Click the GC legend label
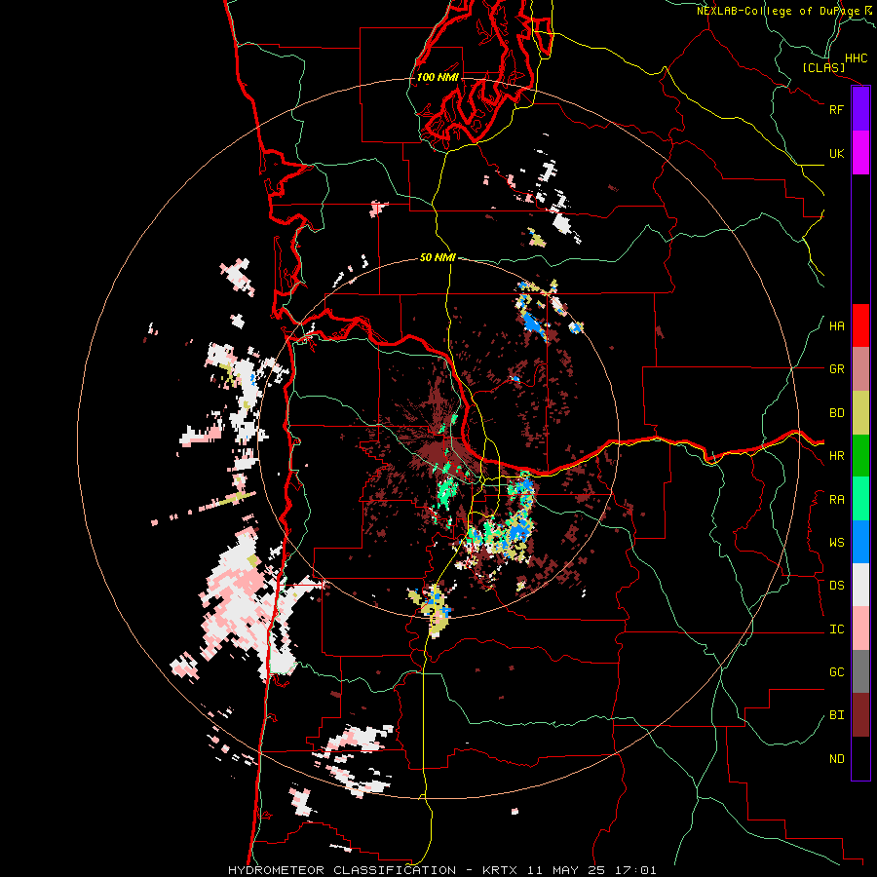 pyautogui.click(x=836, y=672)
